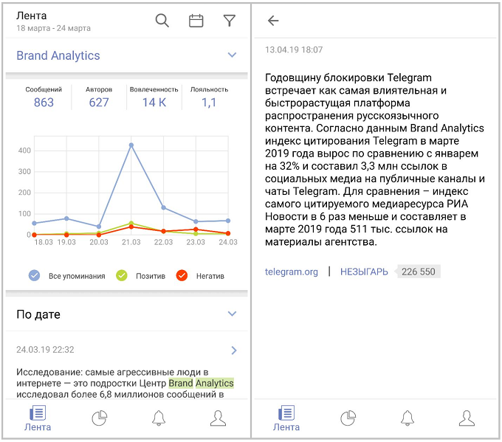Viewport: 502px width, 442px height.
Task: Click the 22.03 blue data point
Action: (164, 207)
